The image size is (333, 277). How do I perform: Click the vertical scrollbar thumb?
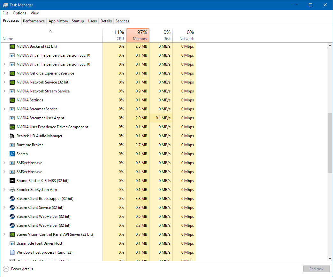[330, 143]
